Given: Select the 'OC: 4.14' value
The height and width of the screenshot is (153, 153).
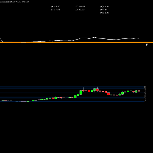Looking at the screenshot, I should tap(105, 7).
